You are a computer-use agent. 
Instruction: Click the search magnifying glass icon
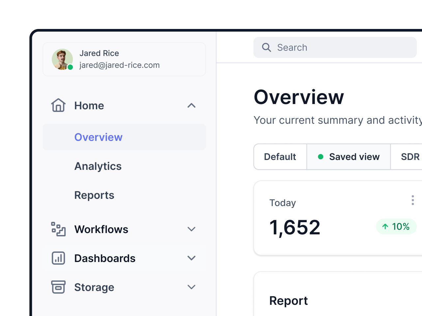[x=266, y=47]
